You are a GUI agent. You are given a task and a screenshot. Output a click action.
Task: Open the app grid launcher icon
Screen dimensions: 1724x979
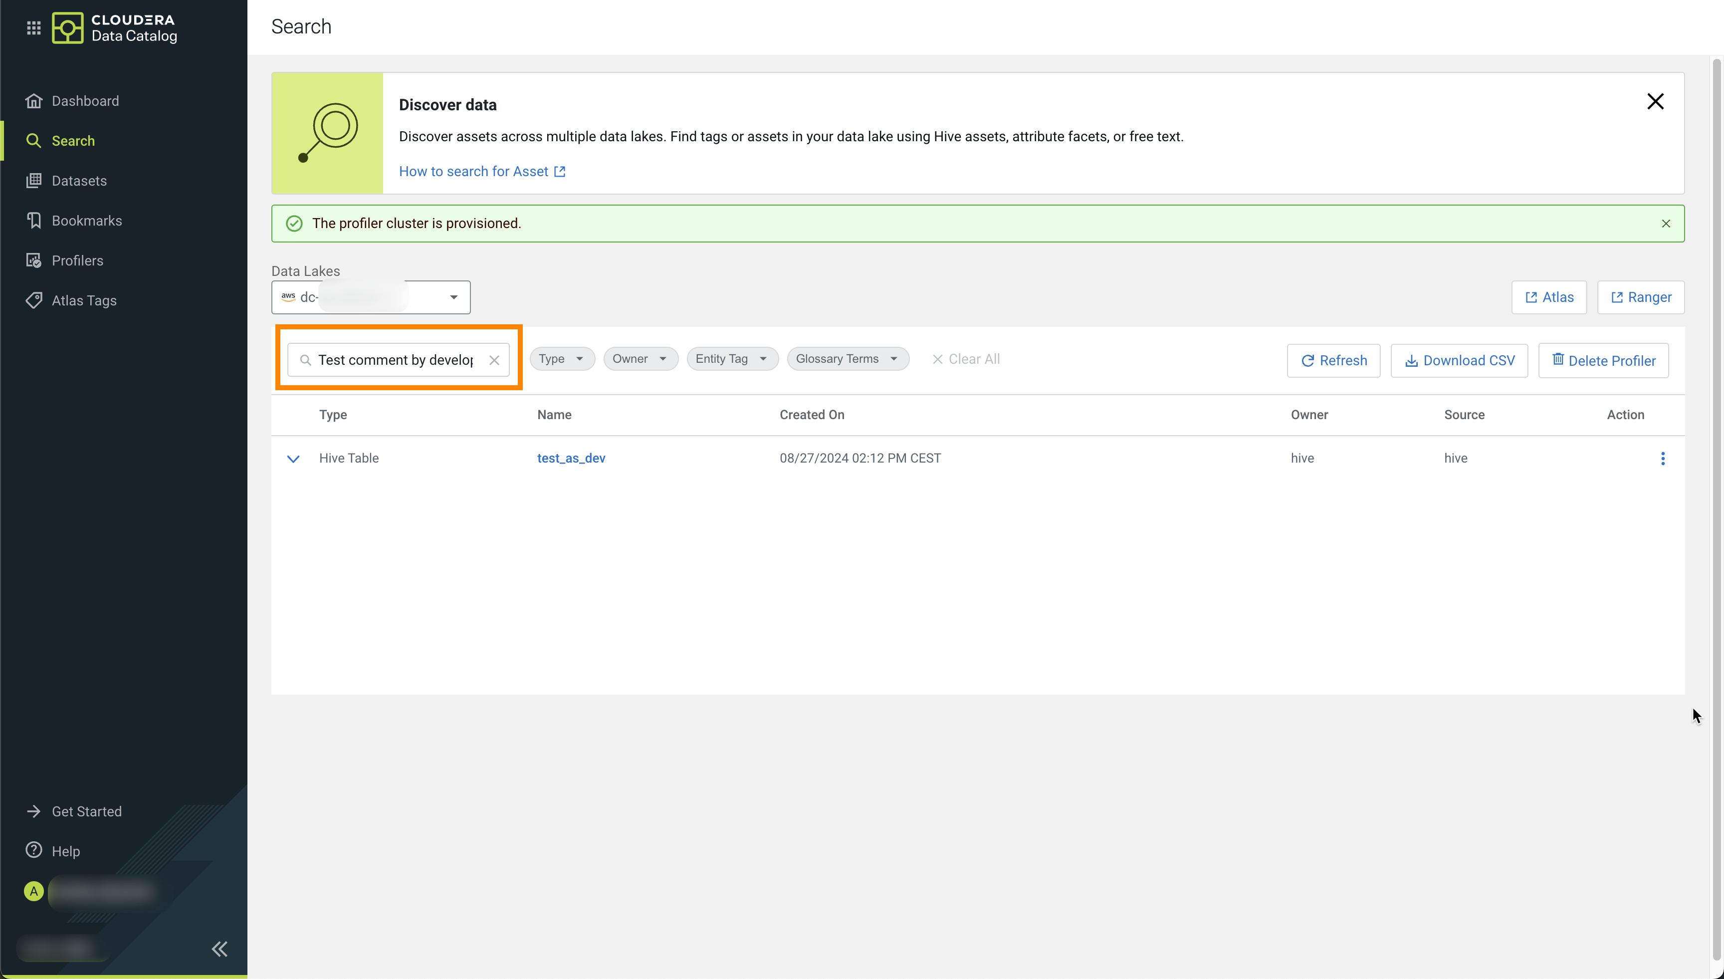tap(33, 27)
